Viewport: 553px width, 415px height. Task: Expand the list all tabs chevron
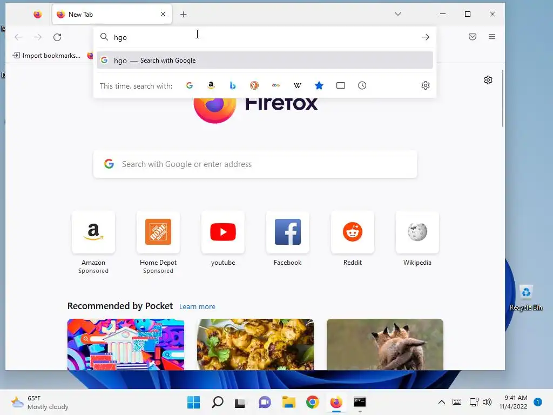click(x=398, y=14)
